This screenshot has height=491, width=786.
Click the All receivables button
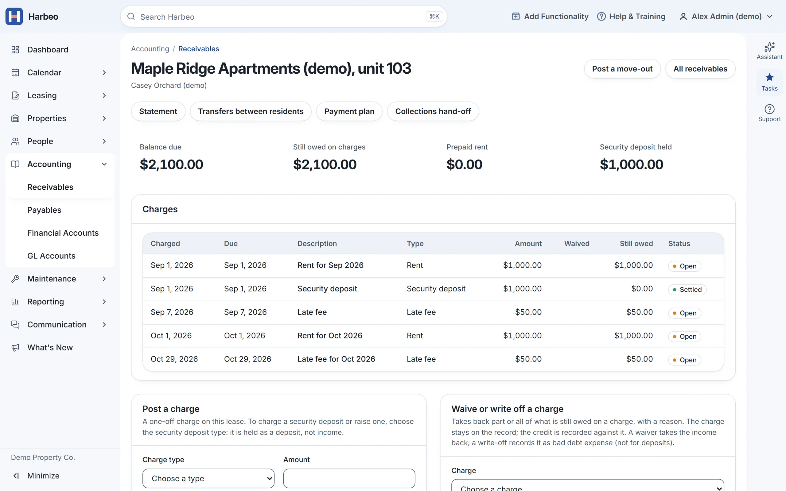pos(700,69)
